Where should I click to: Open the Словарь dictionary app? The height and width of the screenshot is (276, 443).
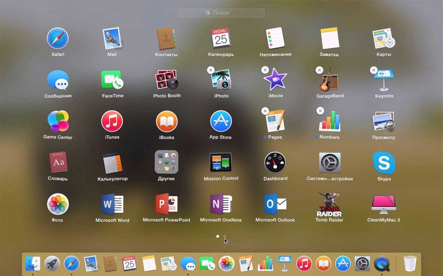(58, 162)
